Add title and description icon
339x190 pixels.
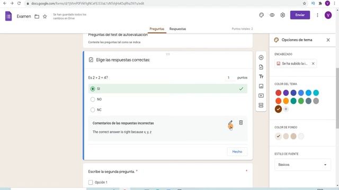click(x=261, y=77)
